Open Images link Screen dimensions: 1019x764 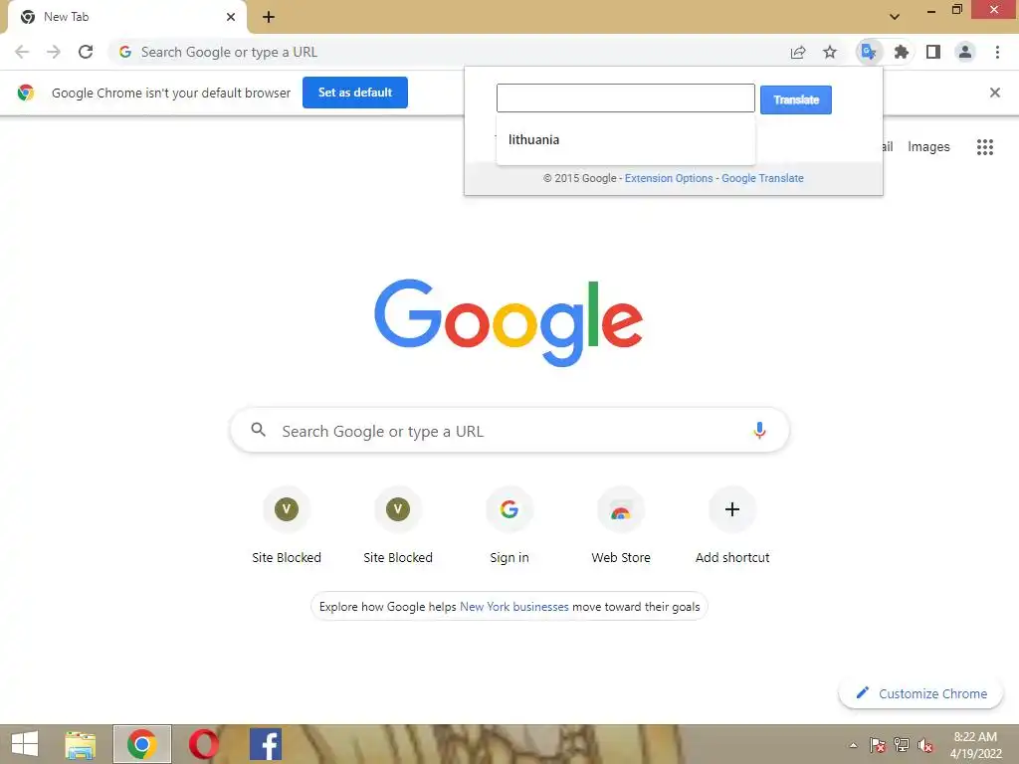(x=928, y=147)
